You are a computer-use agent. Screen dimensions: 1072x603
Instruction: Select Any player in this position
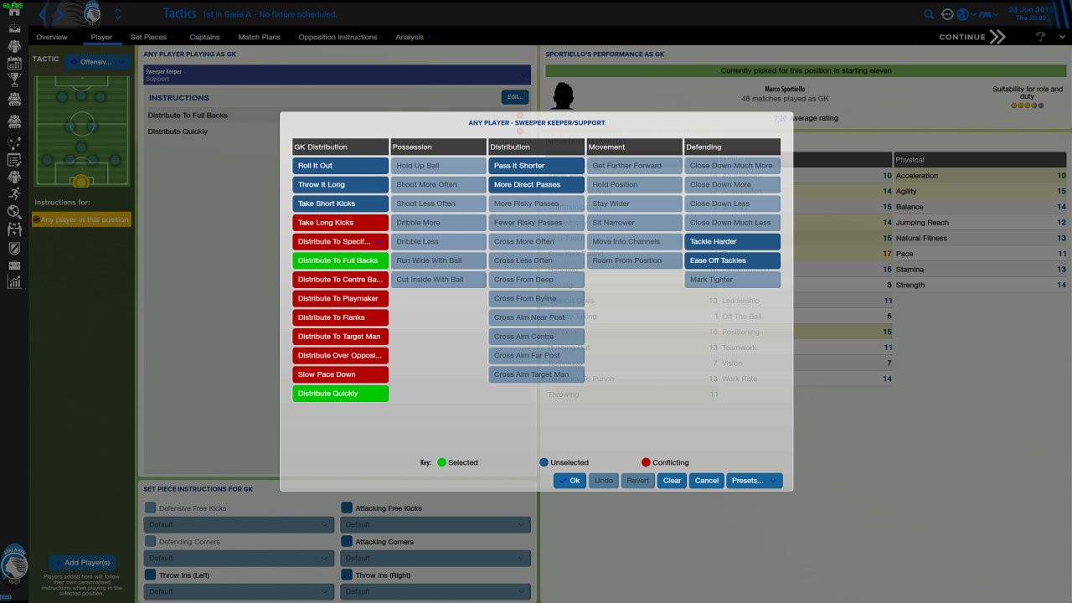click(82, 219)
